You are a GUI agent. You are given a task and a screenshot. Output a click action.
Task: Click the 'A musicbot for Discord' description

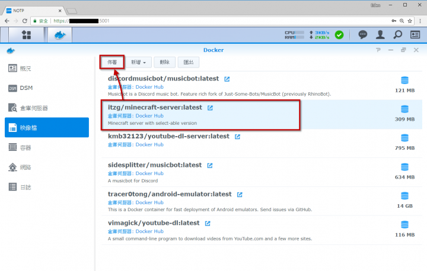pos(133,180)
